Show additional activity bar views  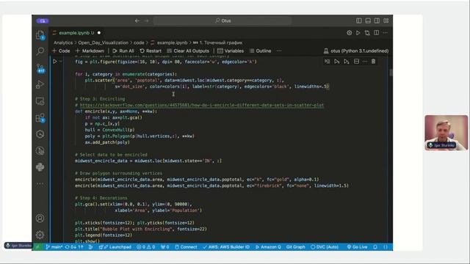[40, 183]
